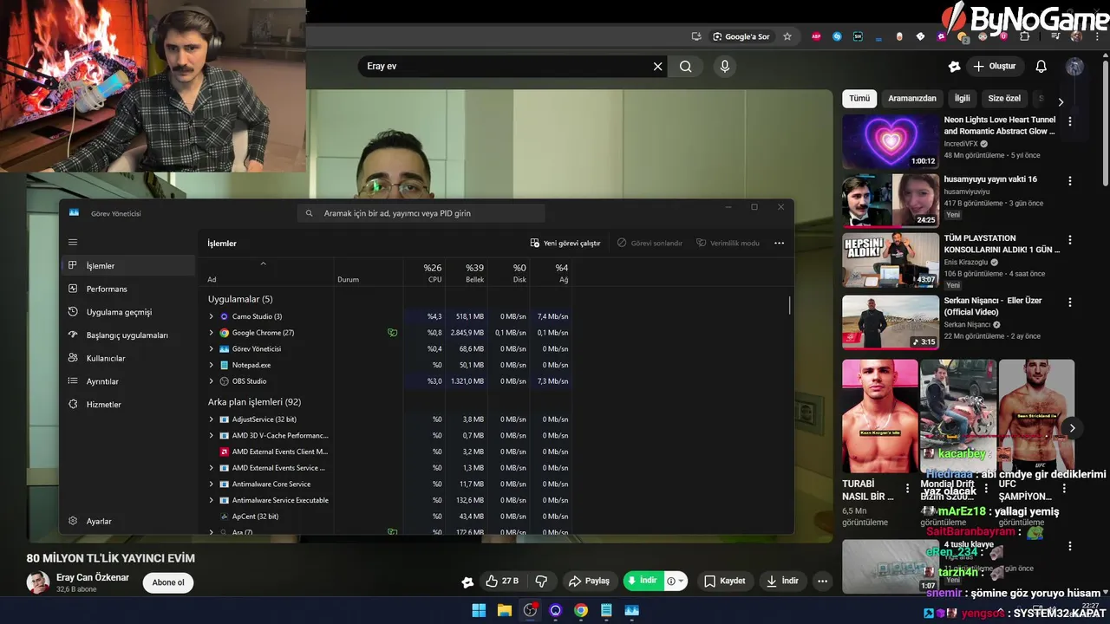Viewport: 1110px width, 624px height.
Task: Start YouTube voice search microphone
Action: (x=725, y=66)
